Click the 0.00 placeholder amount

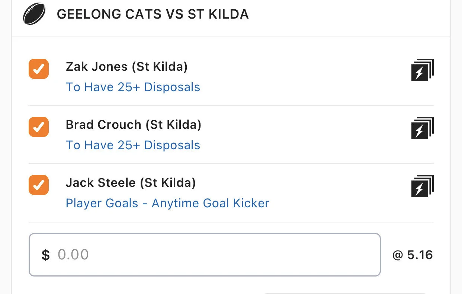point(73,255)
